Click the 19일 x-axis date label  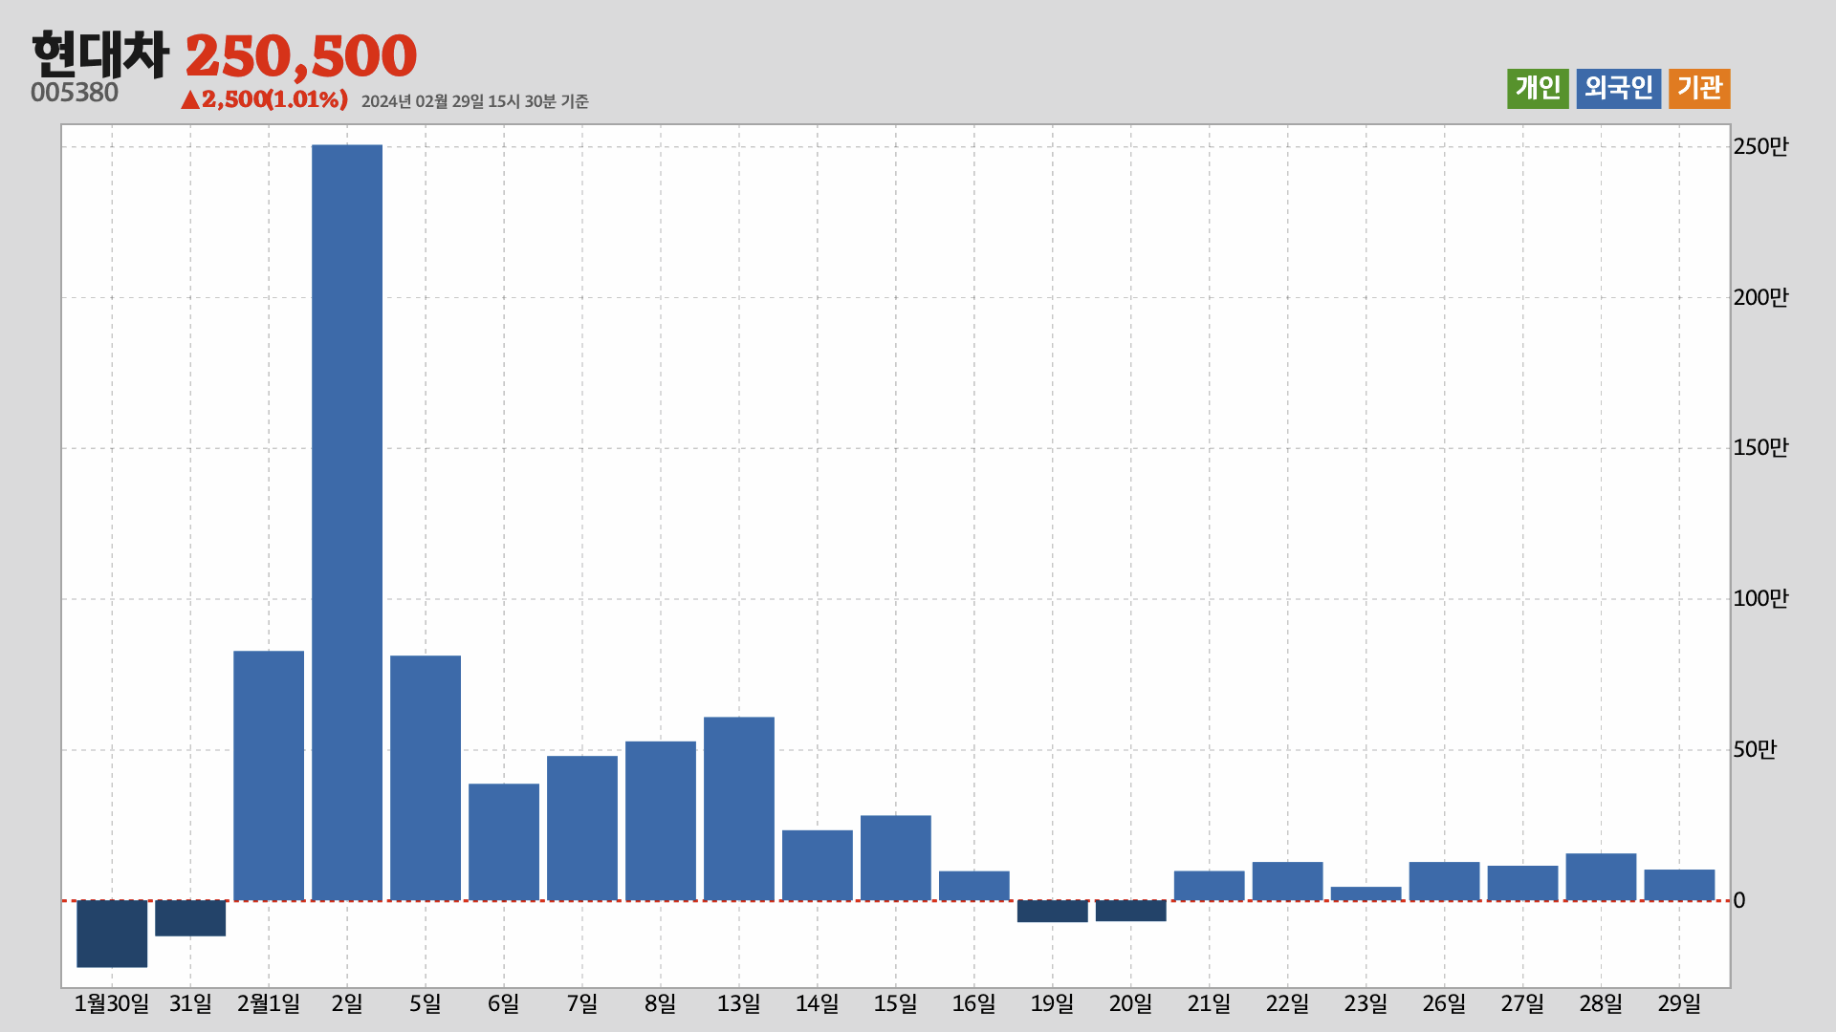click(1053, 1004)
